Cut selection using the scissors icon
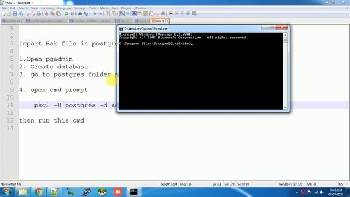The width and height of the screenshot is (350, 197). 46,14
